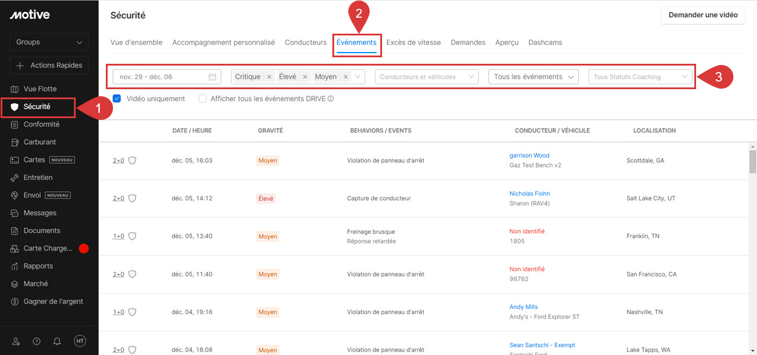Open the Tous Statuts Coaching dropdown
757x355 pixels.
click(x=640, y=77)
